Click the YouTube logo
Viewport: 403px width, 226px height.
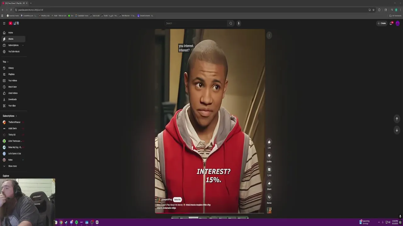(x=14, y=23)
